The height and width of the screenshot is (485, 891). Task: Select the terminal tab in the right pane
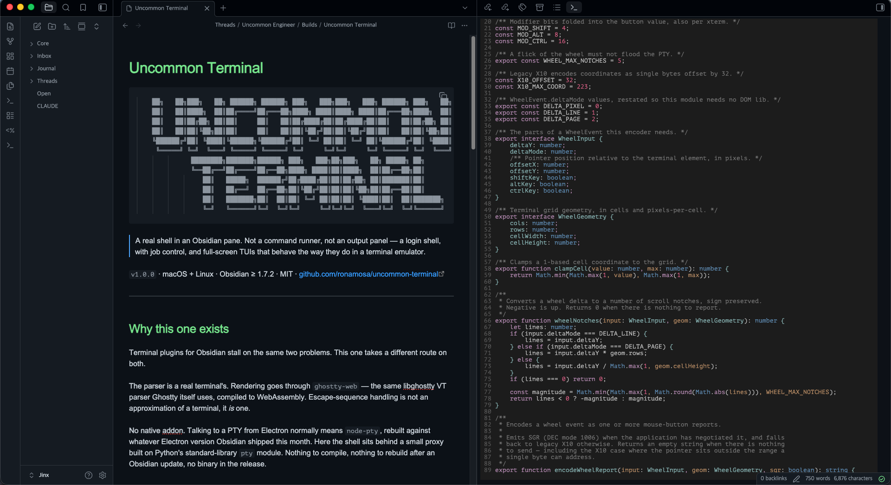point(574,7)
